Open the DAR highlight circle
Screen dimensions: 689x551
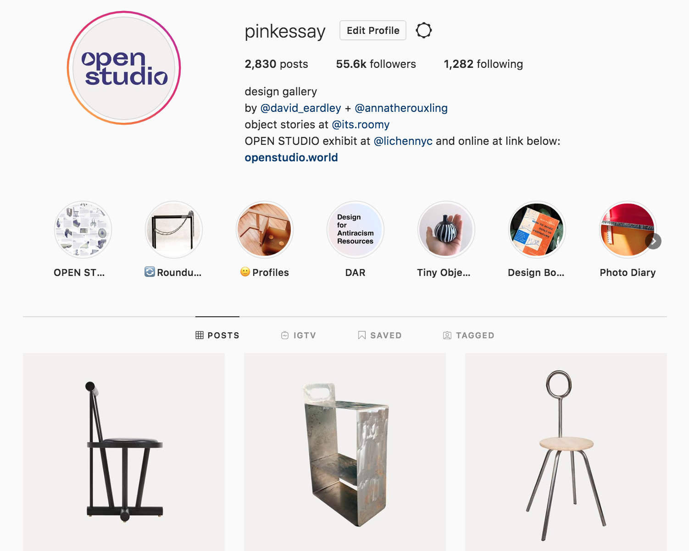coord(356,230)
